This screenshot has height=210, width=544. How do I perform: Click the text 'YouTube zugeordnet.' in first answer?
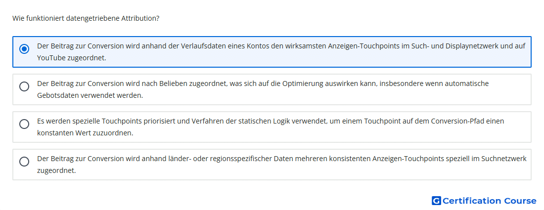(x=72, y=58)
